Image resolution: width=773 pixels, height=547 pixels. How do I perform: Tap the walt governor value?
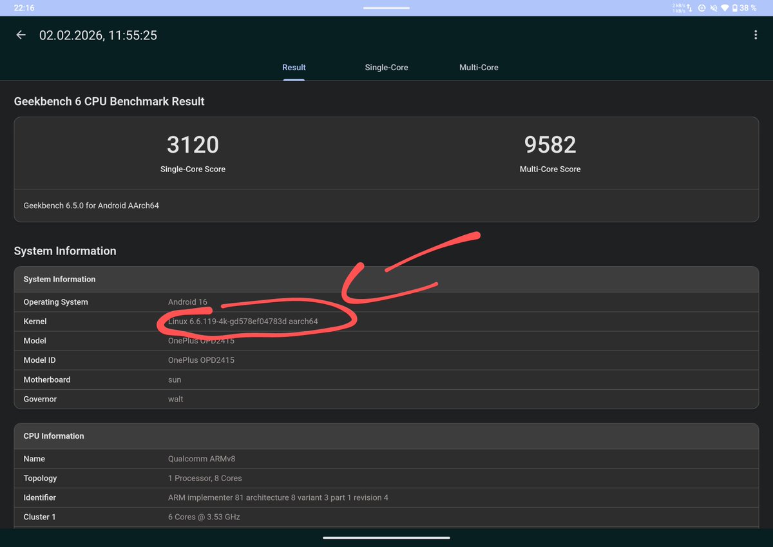click(x=176, y=399)
